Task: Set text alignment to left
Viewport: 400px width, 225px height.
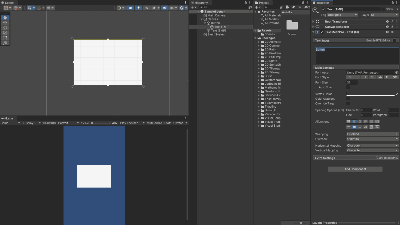Action: (348, 122)
